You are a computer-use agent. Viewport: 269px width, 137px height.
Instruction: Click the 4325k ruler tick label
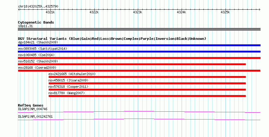tap(225, 12)
